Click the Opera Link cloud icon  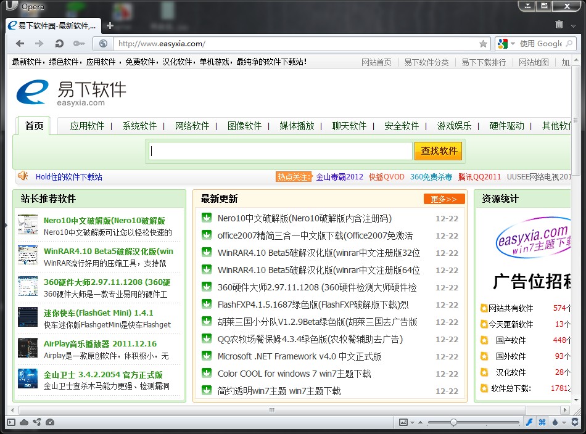(24, 422)
